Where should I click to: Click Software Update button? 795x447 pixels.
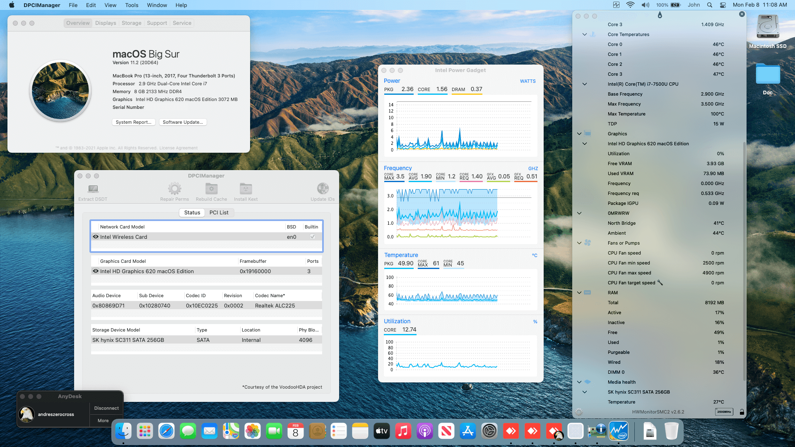click(x=183, y=122)
